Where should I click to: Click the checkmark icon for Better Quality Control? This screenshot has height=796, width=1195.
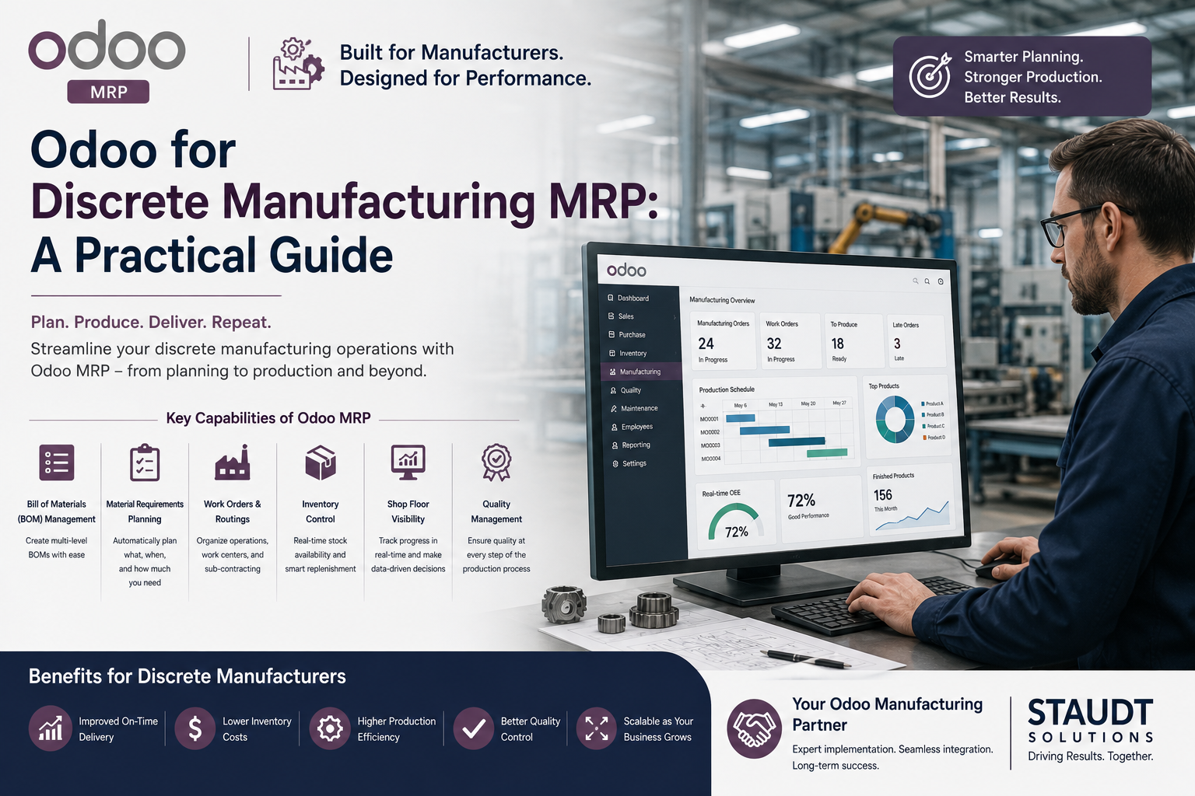tap(474, 728)
